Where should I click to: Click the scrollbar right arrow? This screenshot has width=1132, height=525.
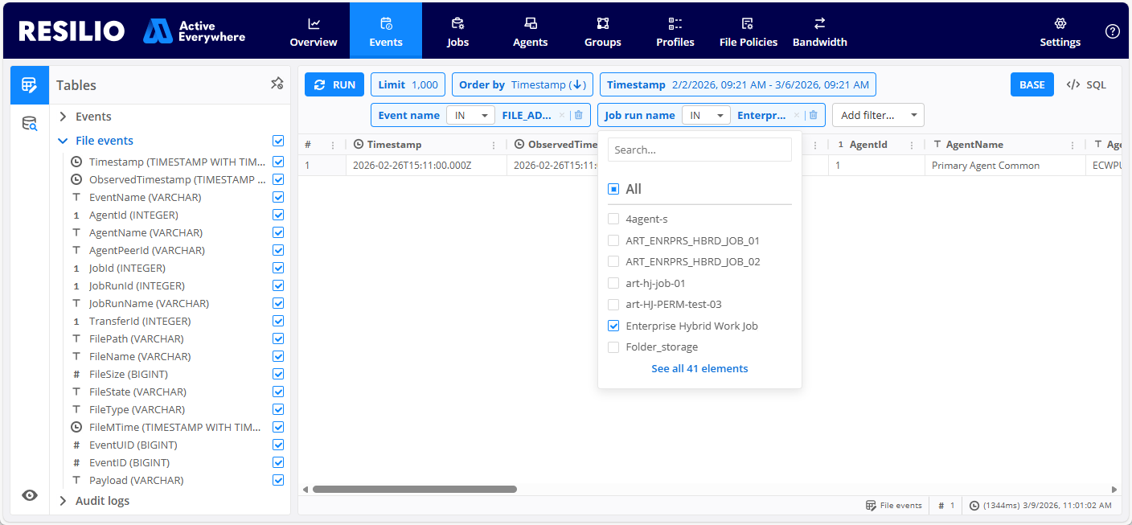pyautogui.click(x=1114, y=489)
